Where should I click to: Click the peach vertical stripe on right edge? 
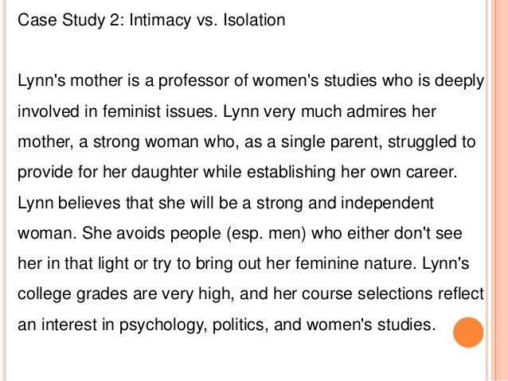pyautogui.click(x=499, y=190)
